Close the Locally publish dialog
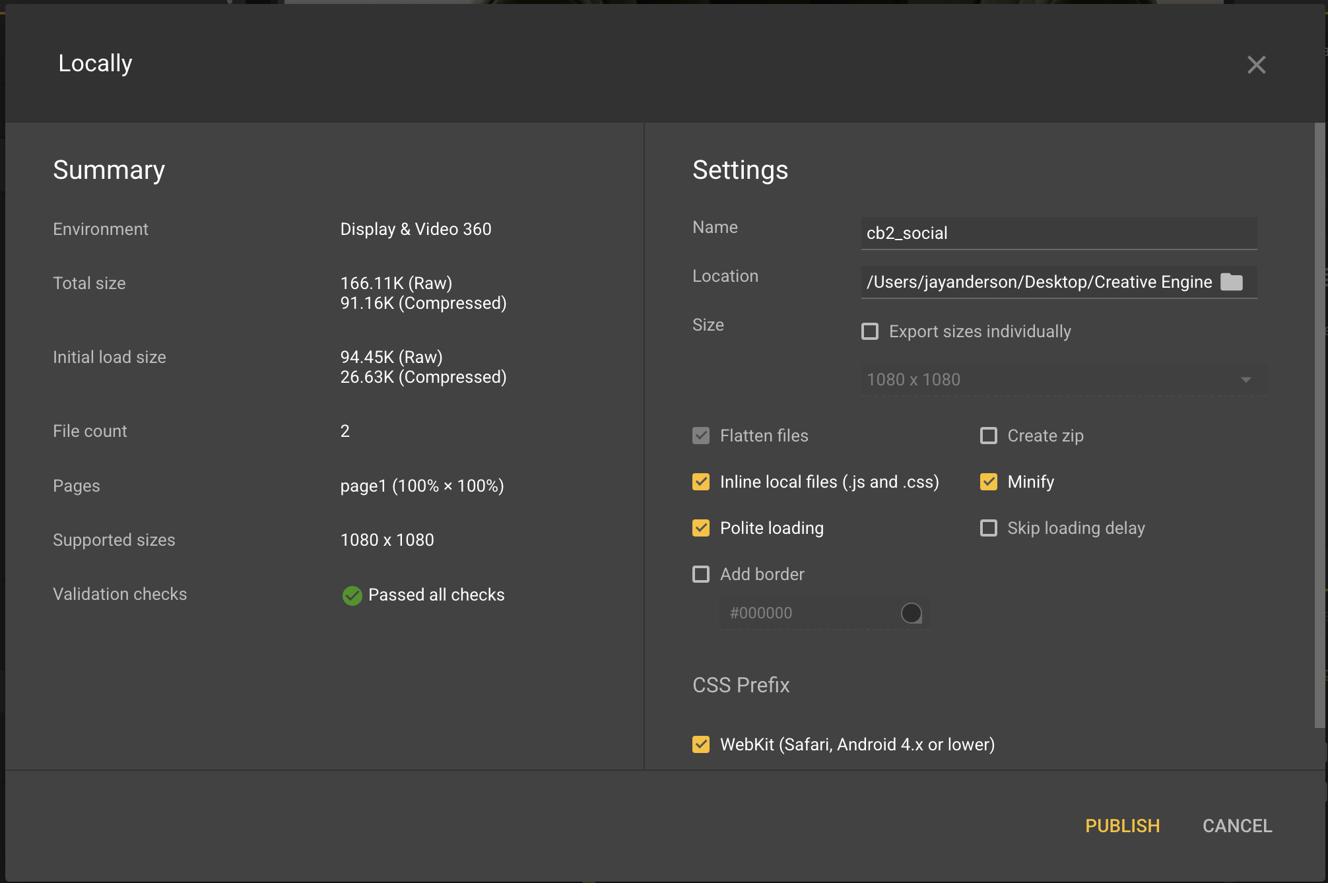 click(x=1256, y=64)
